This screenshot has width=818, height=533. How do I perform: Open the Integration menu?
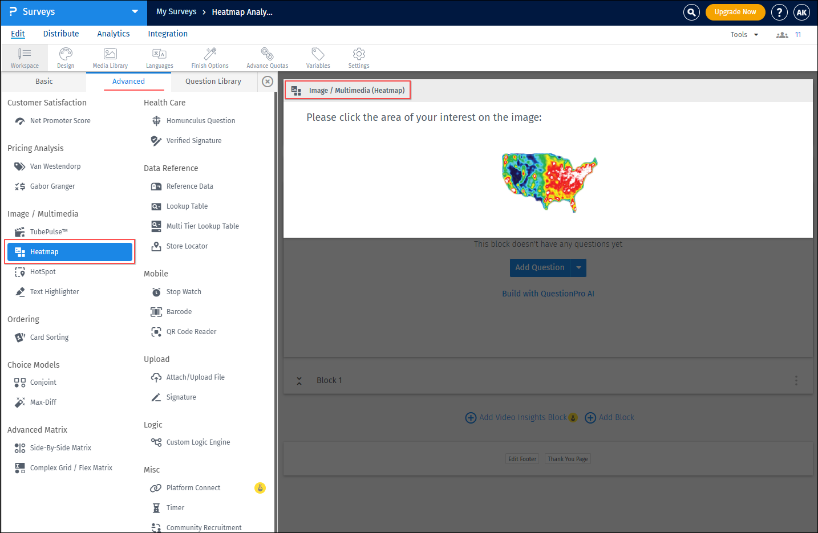tap(168, 34)
